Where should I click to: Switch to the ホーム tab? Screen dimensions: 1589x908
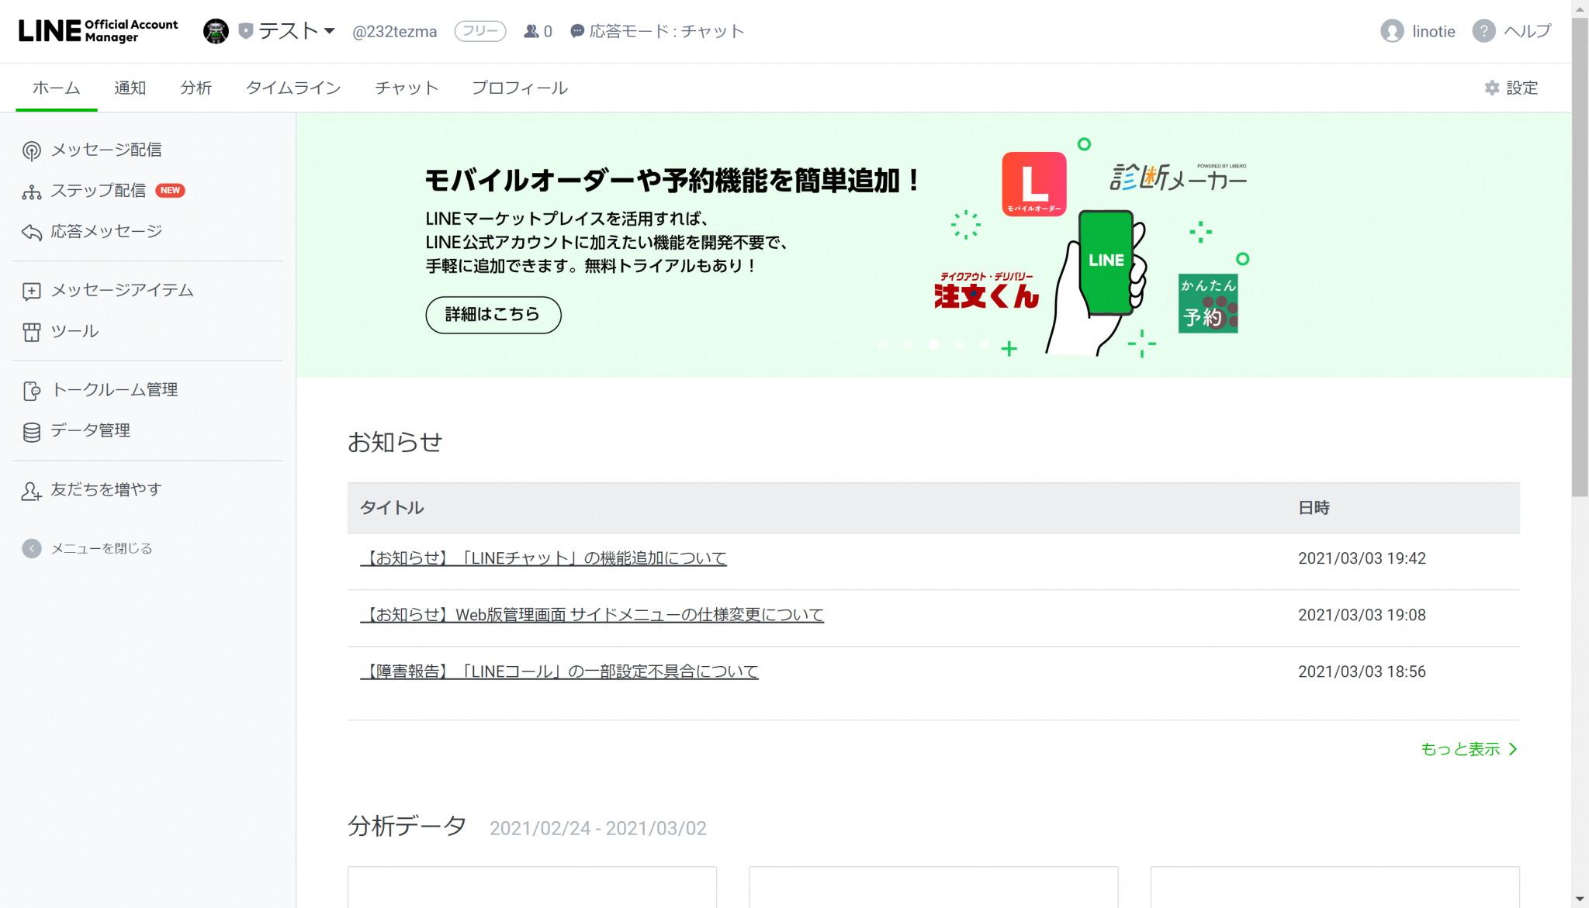coord(56,88)
